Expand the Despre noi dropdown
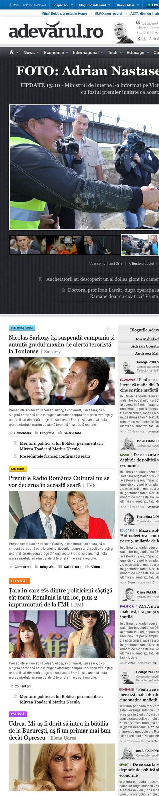159x796 pixels. pos(62,5)
